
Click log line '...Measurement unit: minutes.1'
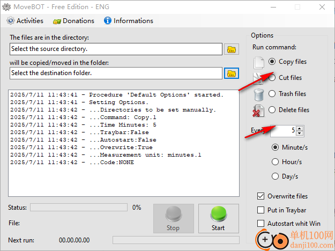point(106,155)
